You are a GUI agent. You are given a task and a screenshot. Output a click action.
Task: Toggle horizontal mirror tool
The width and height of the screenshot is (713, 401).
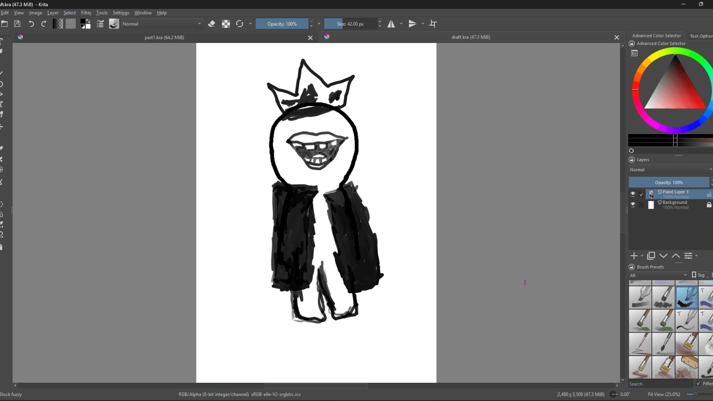[x=391, y=24]
